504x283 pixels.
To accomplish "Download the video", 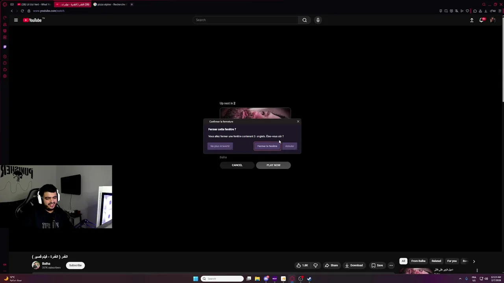I will [354, 265].
